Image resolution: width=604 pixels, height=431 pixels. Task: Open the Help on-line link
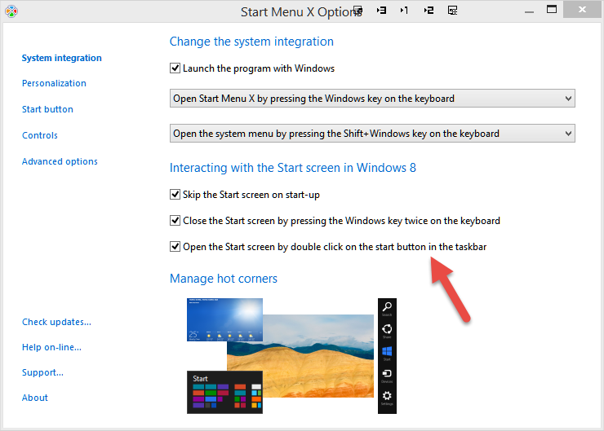(51, 347)
